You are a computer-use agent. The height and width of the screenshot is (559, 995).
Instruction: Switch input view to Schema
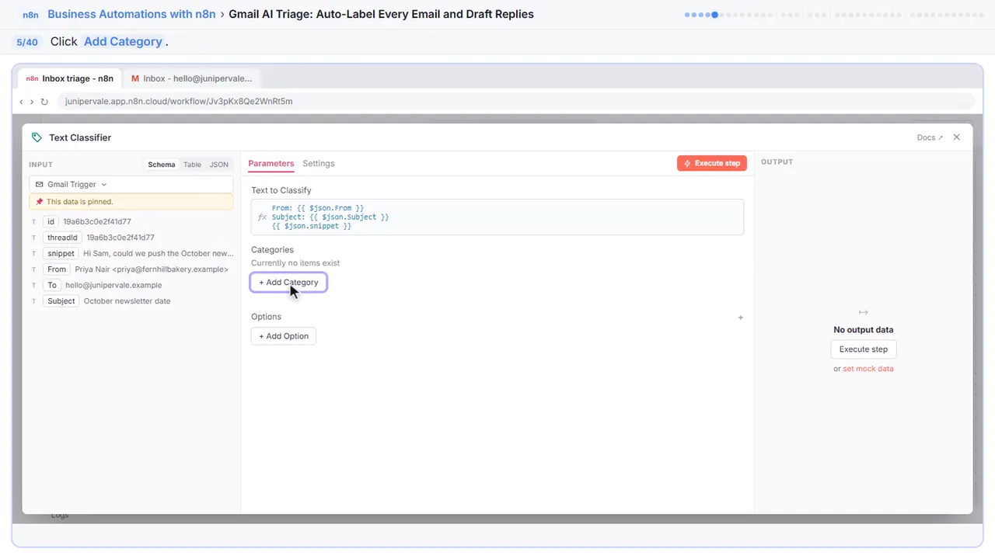162,165
